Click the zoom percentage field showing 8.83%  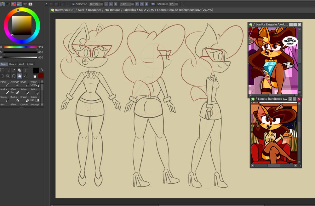point(94,4)
